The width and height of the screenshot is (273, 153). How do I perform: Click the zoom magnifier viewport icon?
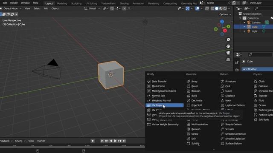click(x=228, y=40)
